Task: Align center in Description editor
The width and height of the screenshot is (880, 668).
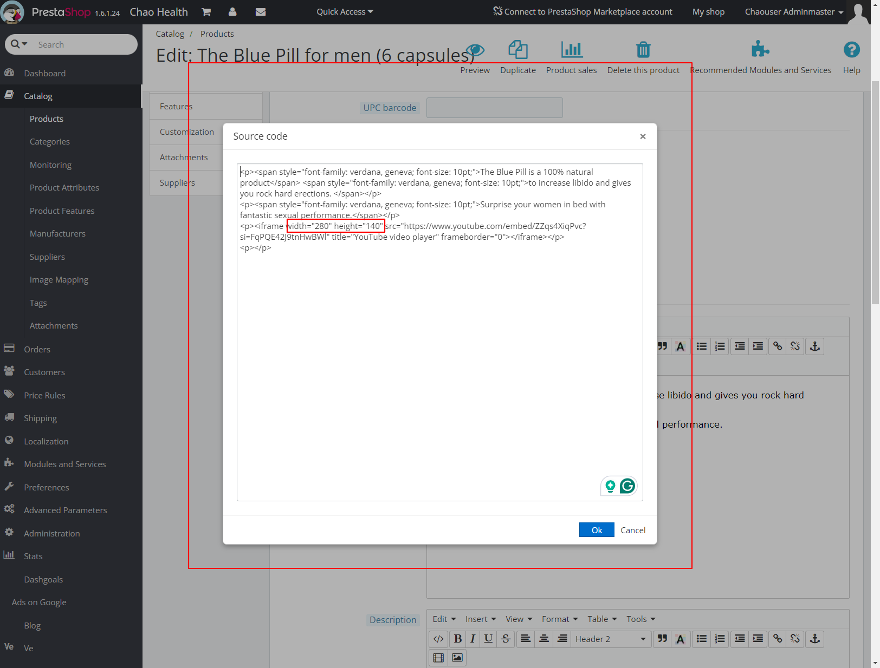Action: coord(544,639)
